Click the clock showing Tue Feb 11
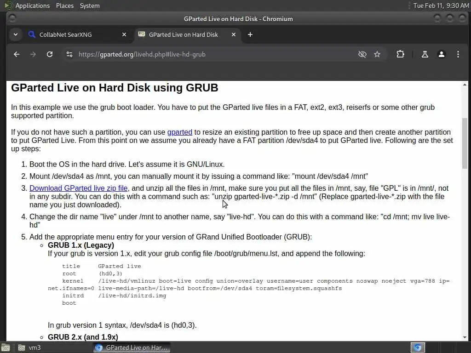471x353 pixels. 441,6
